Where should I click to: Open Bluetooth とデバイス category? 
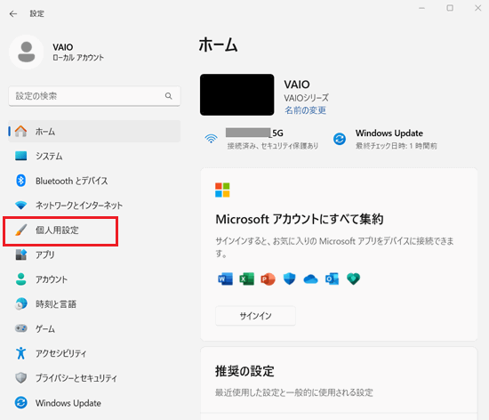coord(94,181)
